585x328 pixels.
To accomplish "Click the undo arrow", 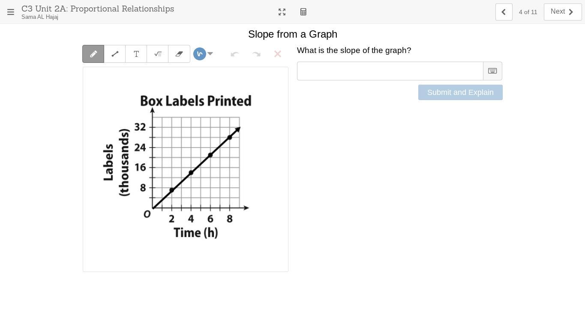I will coord(234,54).
